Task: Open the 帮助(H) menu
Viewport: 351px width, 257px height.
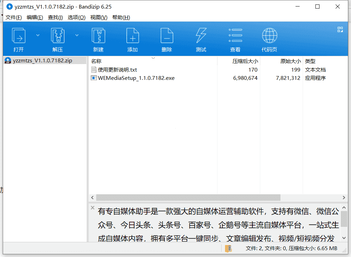Action: point(121,17)
